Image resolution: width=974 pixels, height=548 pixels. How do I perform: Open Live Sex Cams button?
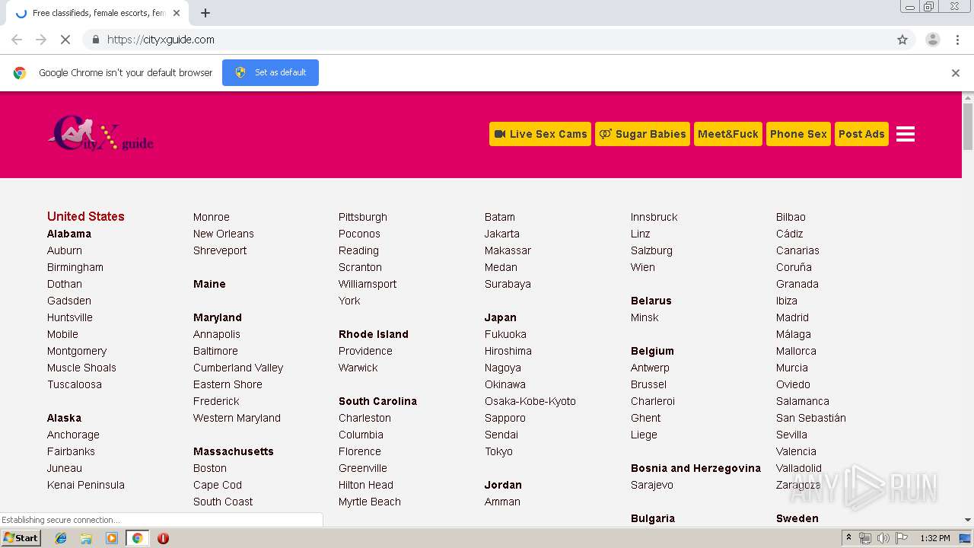pos(540,134)
